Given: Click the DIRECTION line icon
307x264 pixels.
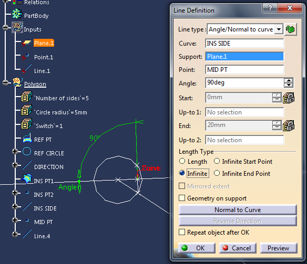Looking at the screenshot, I should pos(27,165).
